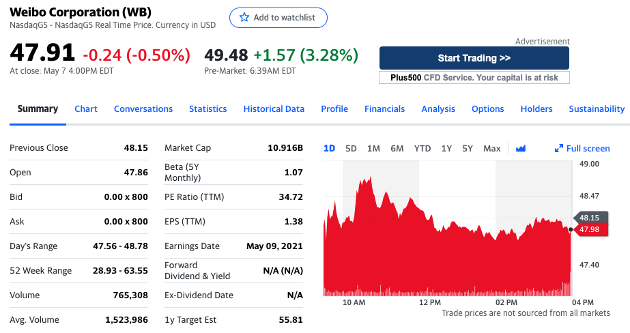630x333 pixels.
Task: Show the Max chart range
Action: [492, 149]
